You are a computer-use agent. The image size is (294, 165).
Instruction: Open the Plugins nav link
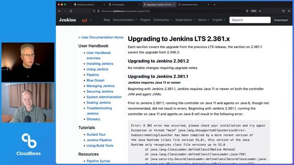click(145, 20)
